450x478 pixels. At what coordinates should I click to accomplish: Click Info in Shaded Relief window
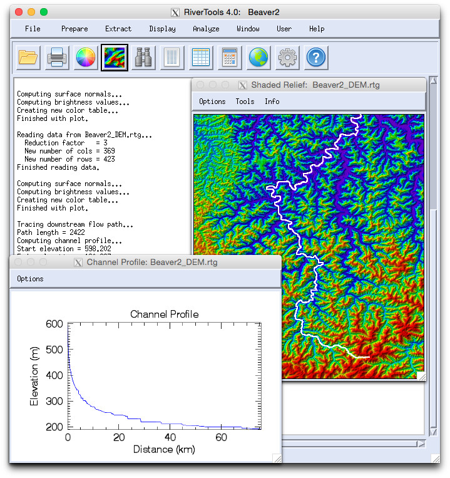(272, 101)
